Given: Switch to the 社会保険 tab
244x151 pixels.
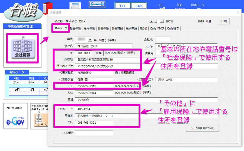Looking at the screenshot, I should pyautogui.click(x=75, y=28).
